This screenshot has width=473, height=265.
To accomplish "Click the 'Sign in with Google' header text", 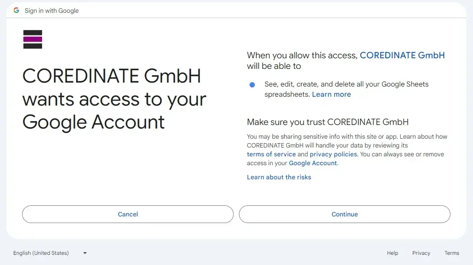I will [52, 11].
